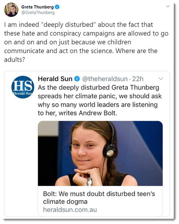Screen dimensions: 179x224
Task: Visit the heraldsun.com.au link
Action: point(70,210)
